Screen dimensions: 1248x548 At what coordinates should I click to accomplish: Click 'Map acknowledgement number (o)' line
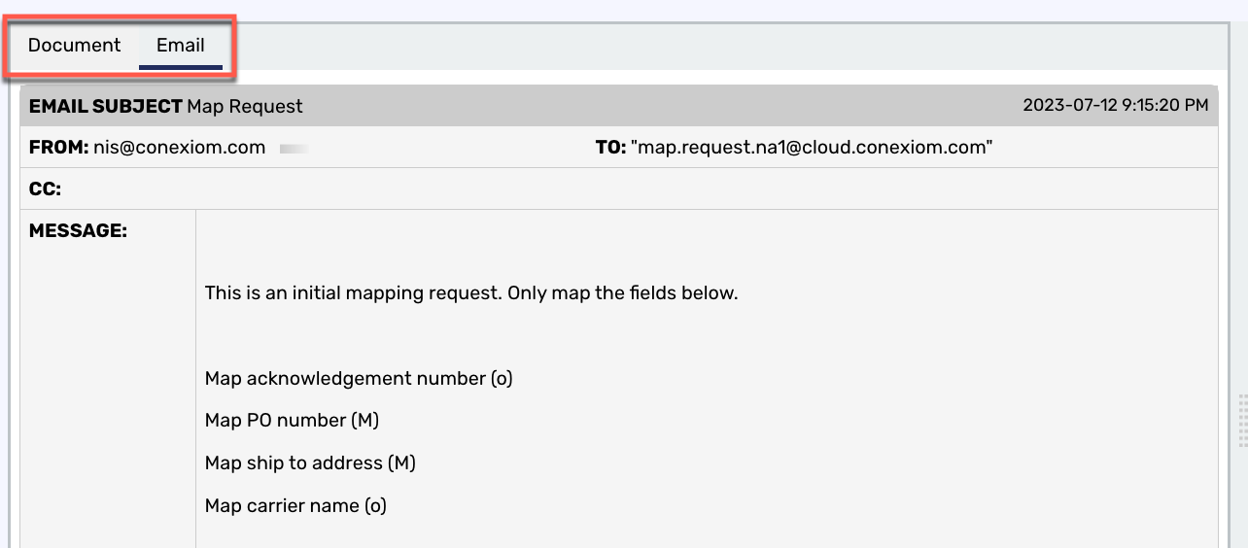pyautogui.click(x=359, y=378)
